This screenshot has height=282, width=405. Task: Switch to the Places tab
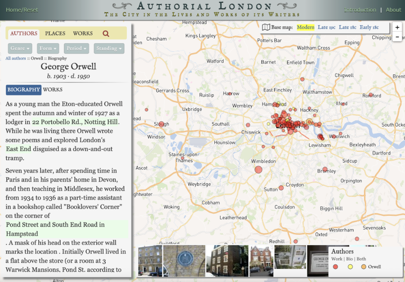coord(55,33)
